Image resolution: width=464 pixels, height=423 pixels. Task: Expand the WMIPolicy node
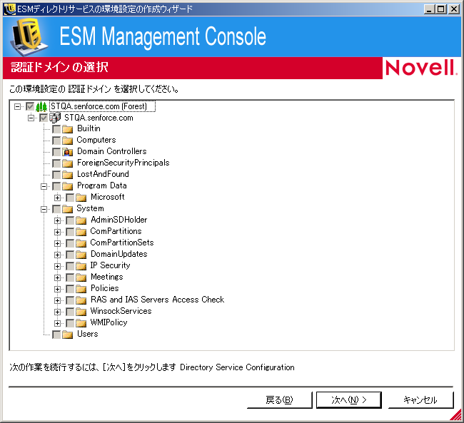(57, 323)
